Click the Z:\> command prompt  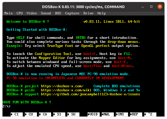(x=6, y=106)
